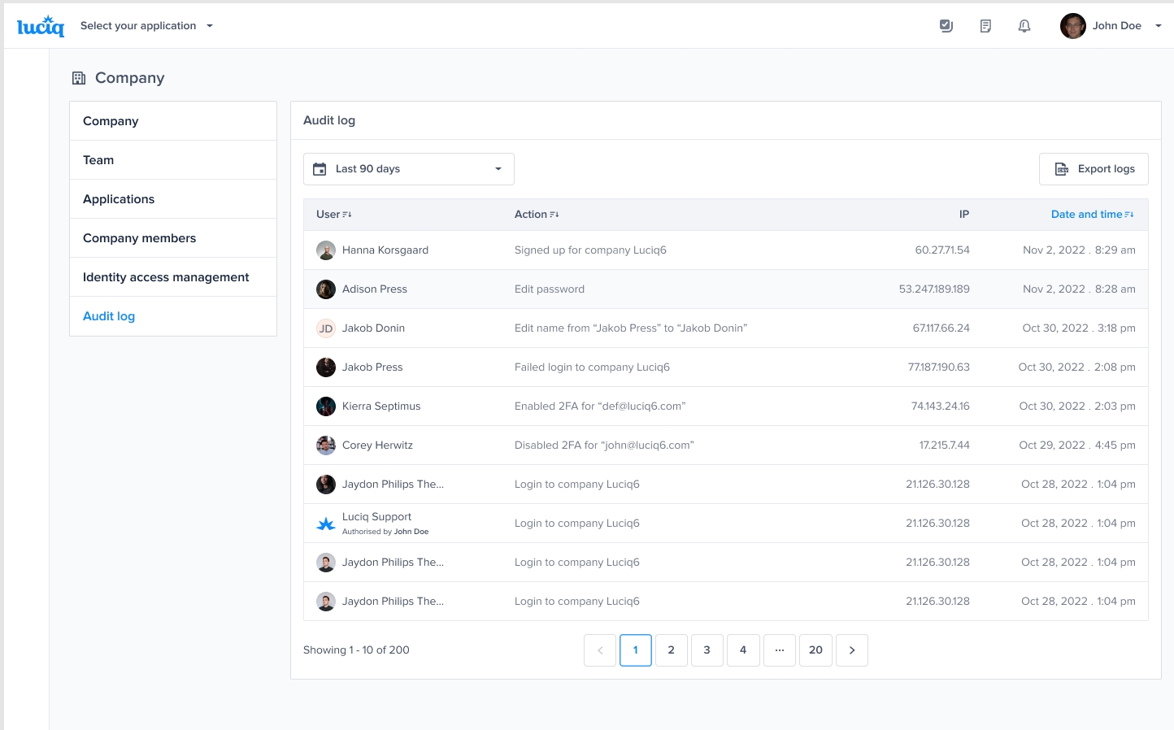Screen dimensions: 1174x730
Task: Go to page 3 of the audit log
Action: [707, 650]
